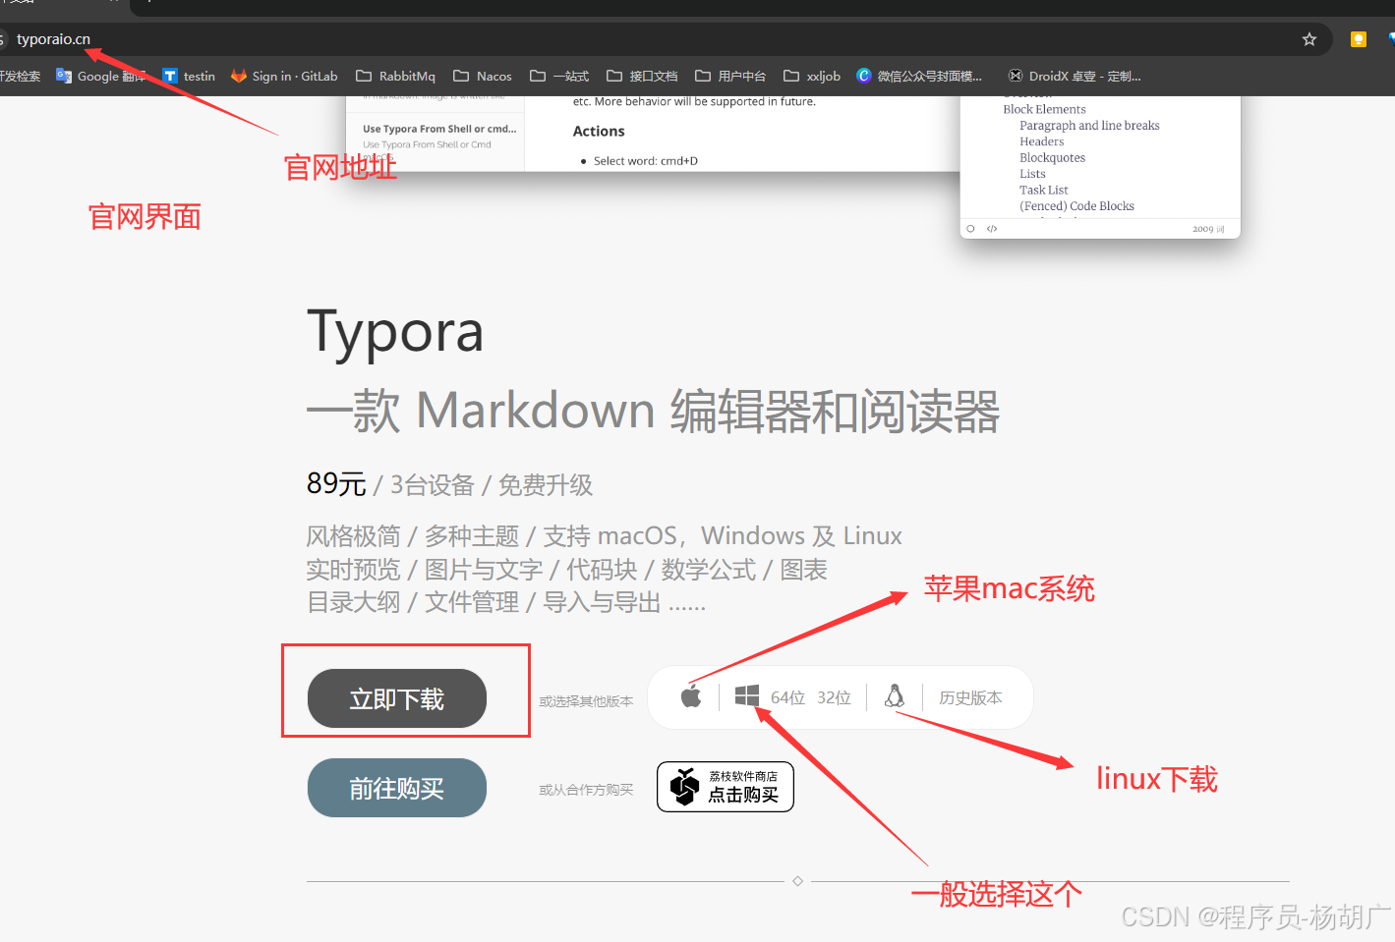The image size is (1395, 942).
Task: Click the Typora heading text
Action: (x=395, y=332)
